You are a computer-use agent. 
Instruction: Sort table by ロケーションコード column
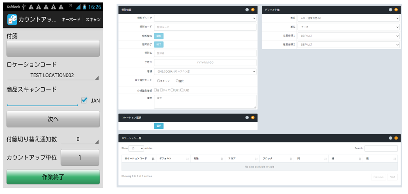pos(139,159)
